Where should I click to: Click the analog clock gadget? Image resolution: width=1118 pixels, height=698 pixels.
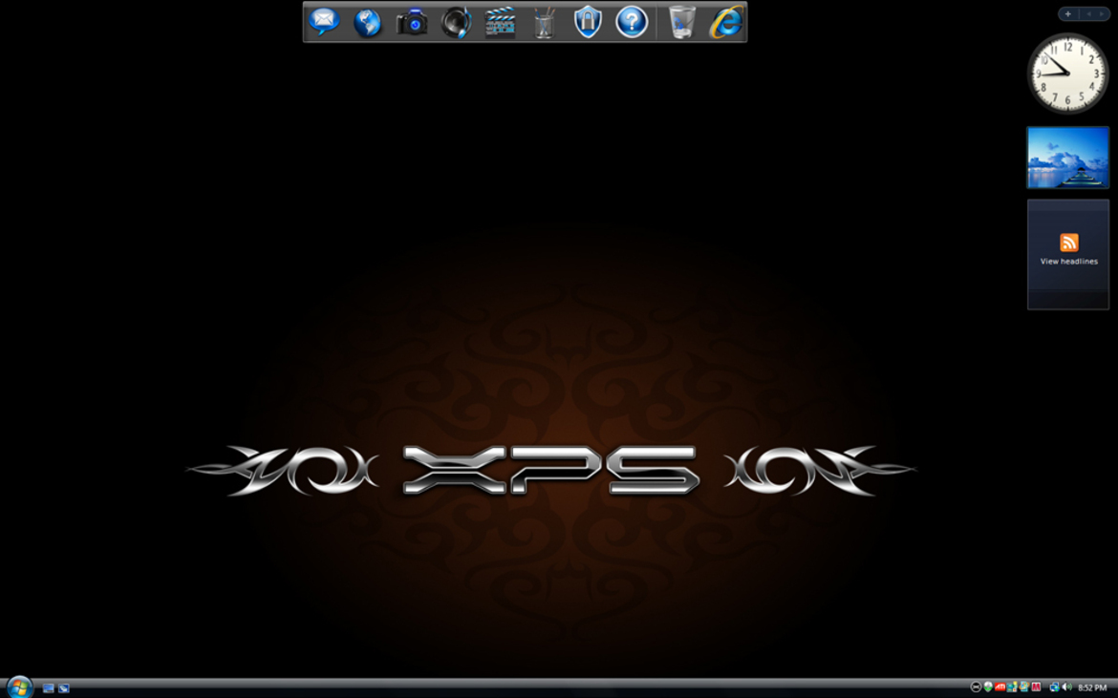(1067, 74)
